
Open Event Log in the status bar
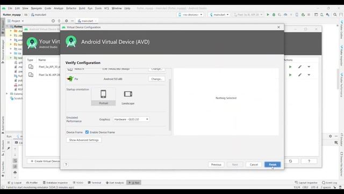(329, 183)
